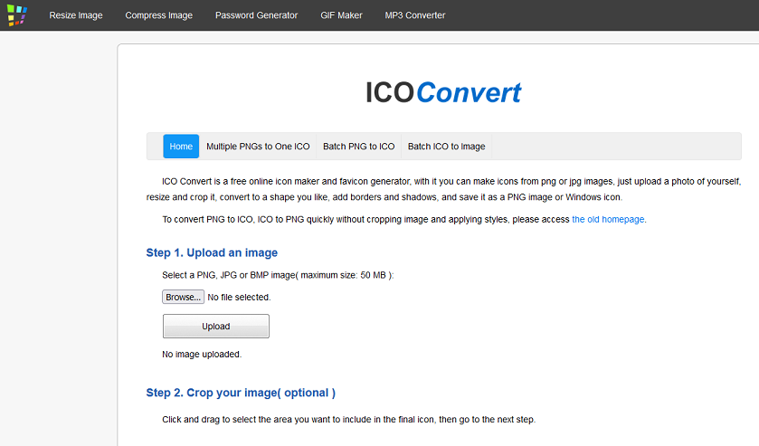Click the maximum size 50 MB instruction text
This screenshot has height=446, width=759.
pyautogui.click(x=278, y=275)
